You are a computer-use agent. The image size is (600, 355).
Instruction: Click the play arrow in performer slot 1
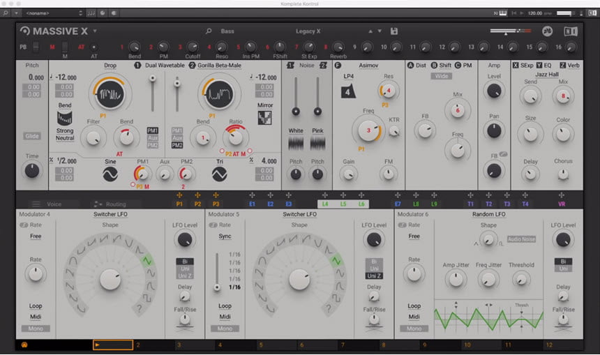(98, 345)
